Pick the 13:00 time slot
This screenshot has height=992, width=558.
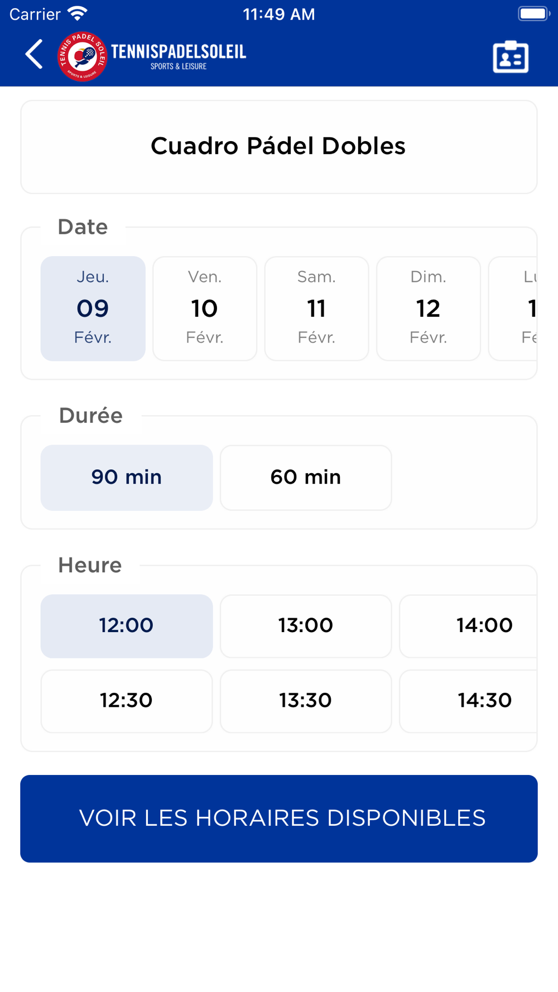pyautogui.click(x=306, y=626)
